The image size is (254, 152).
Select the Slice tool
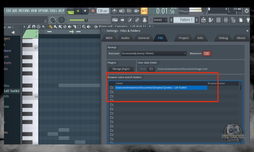(74, 27)
